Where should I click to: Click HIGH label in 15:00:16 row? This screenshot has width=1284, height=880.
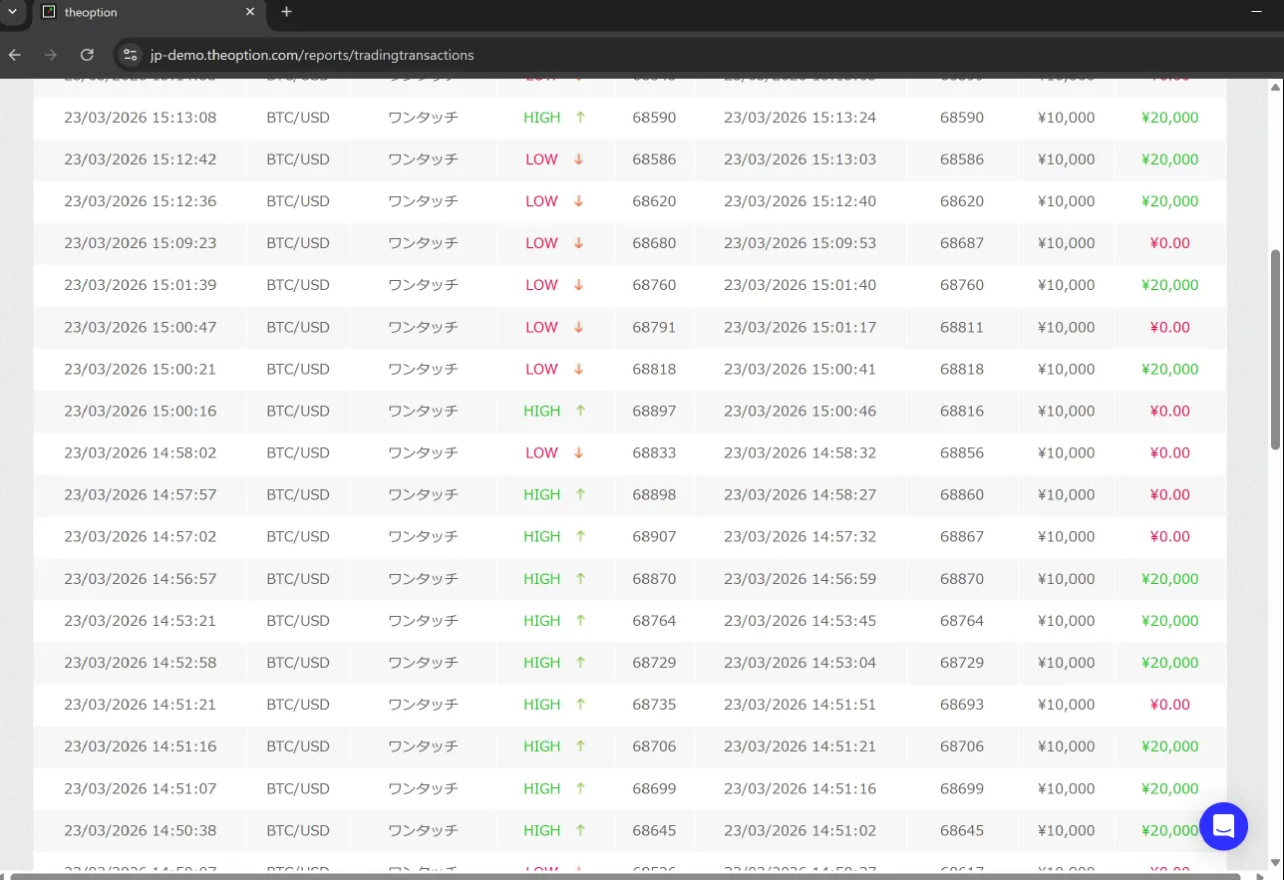click(541, 411)
